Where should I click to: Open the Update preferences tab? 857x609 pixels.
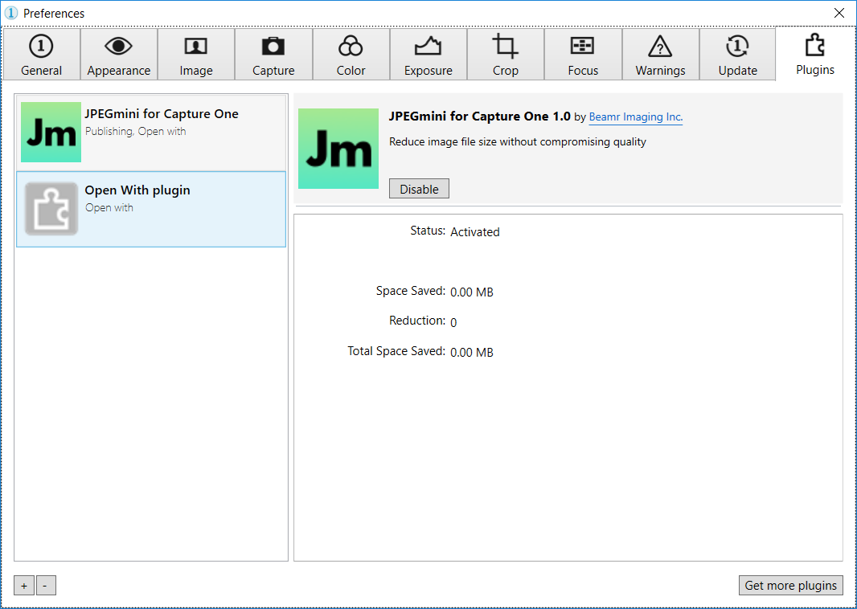[x=737, y=55]
